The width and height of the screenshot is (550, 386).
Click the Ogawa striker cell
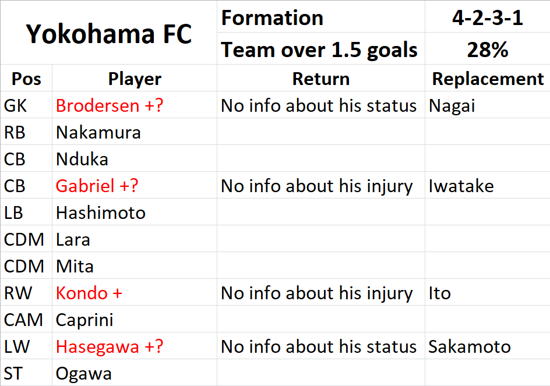135,373
